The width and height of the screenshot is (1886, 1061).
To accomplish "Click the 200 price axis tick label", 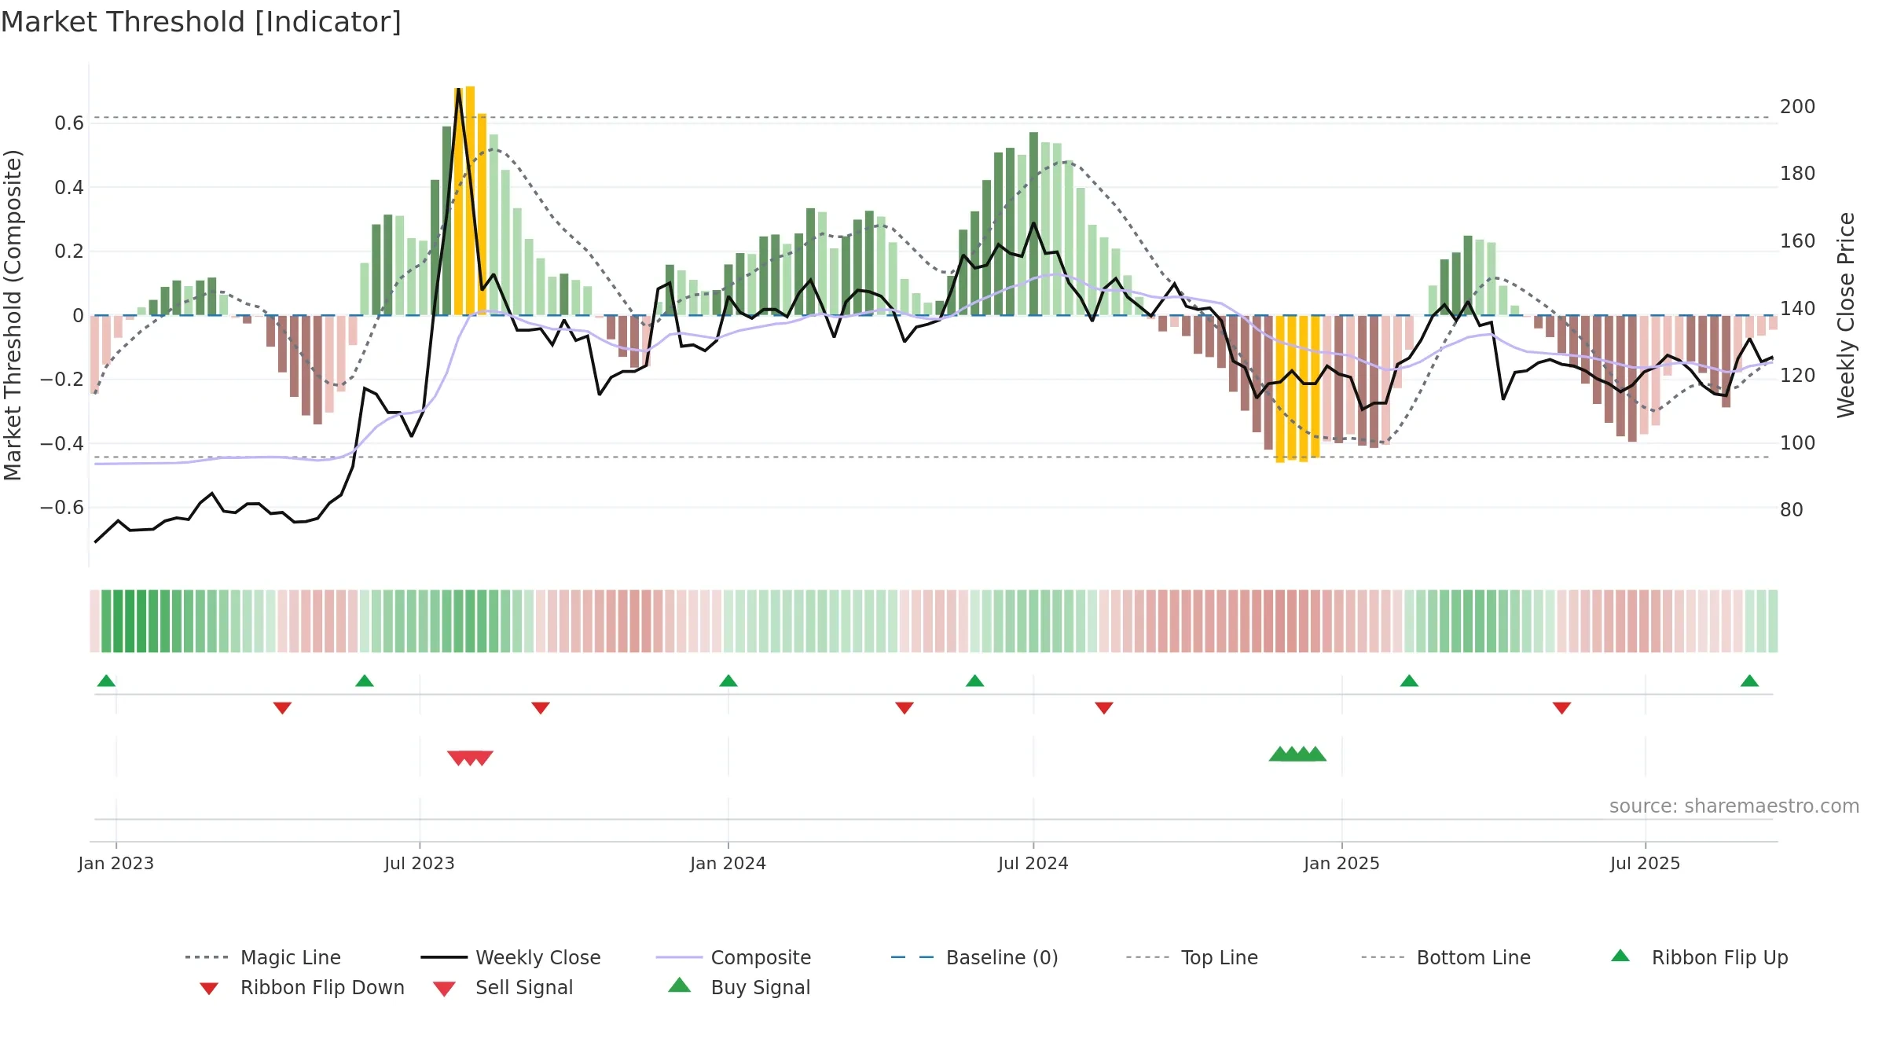I will pyautogui.click(x=1797, y=107).
